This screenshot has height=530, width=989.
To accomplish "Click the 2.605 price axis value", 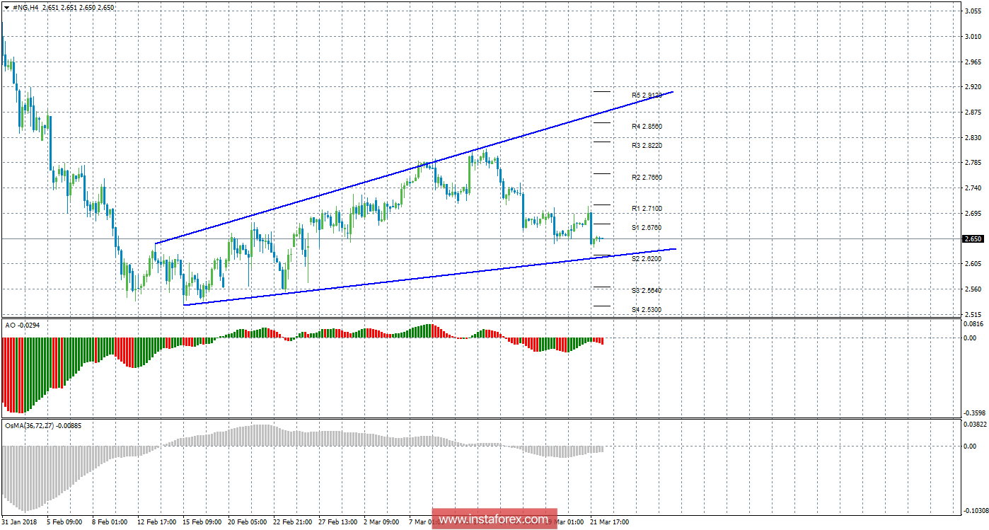I will tap(973, 264).
